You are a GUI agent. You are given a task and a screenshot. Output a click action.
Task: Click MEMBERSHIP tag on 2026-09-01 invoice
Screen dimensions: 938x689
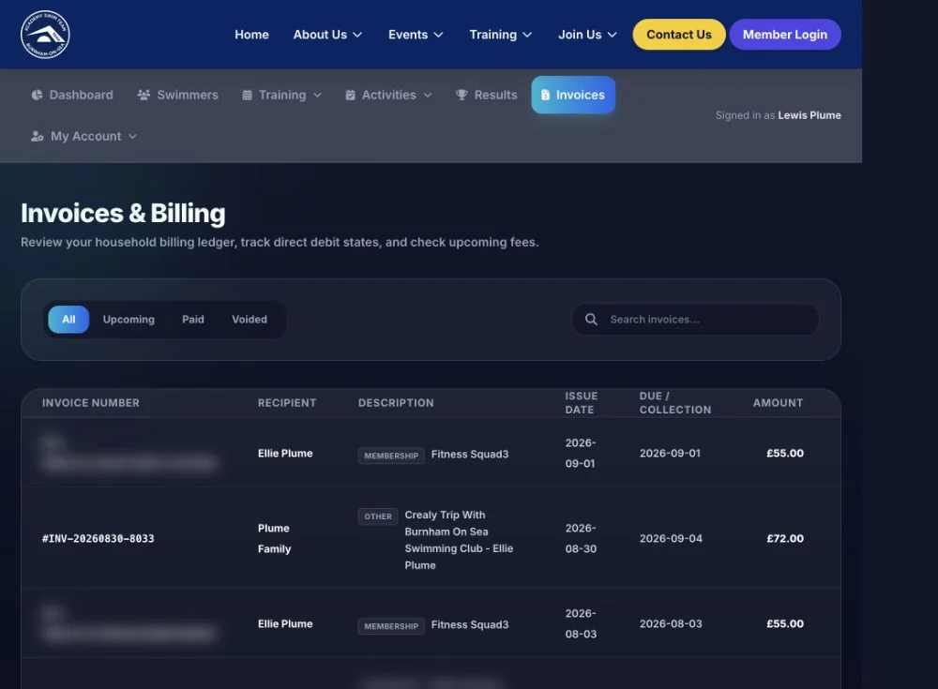[391, 456]
